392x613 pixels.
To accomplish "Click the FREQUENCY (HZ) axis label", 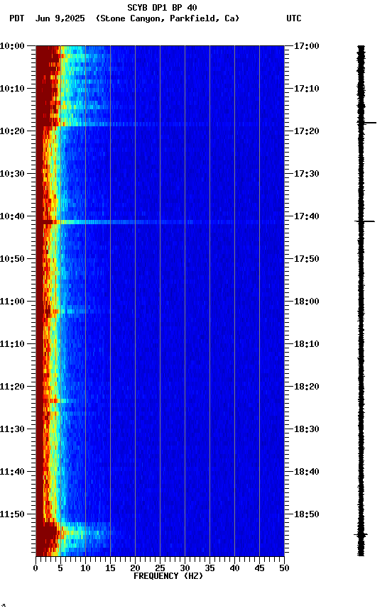I will pyautogui.click(x=168, y=576).
